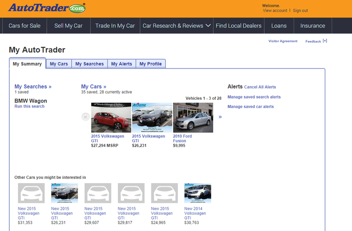Click Run this search link

pos(29,106)
